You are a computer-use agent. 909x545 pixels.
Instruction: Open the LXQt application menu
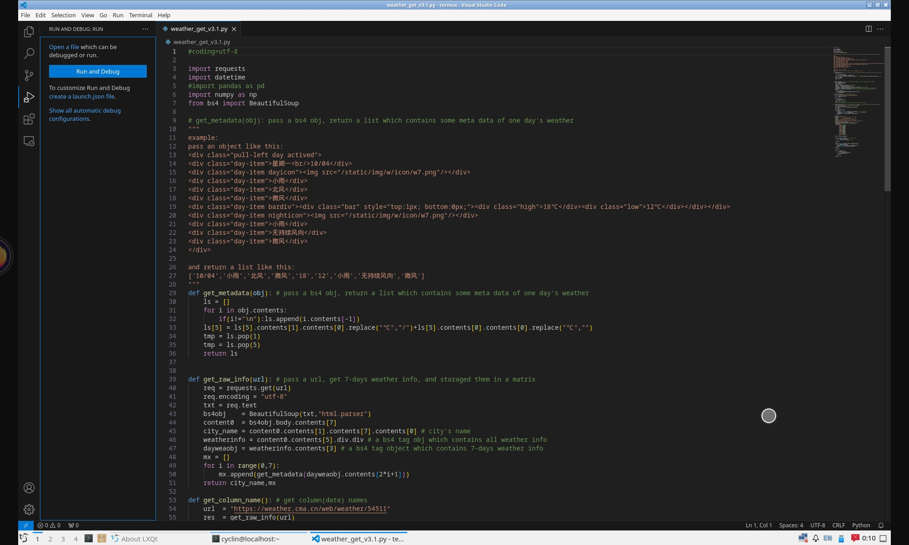(24, 538)
